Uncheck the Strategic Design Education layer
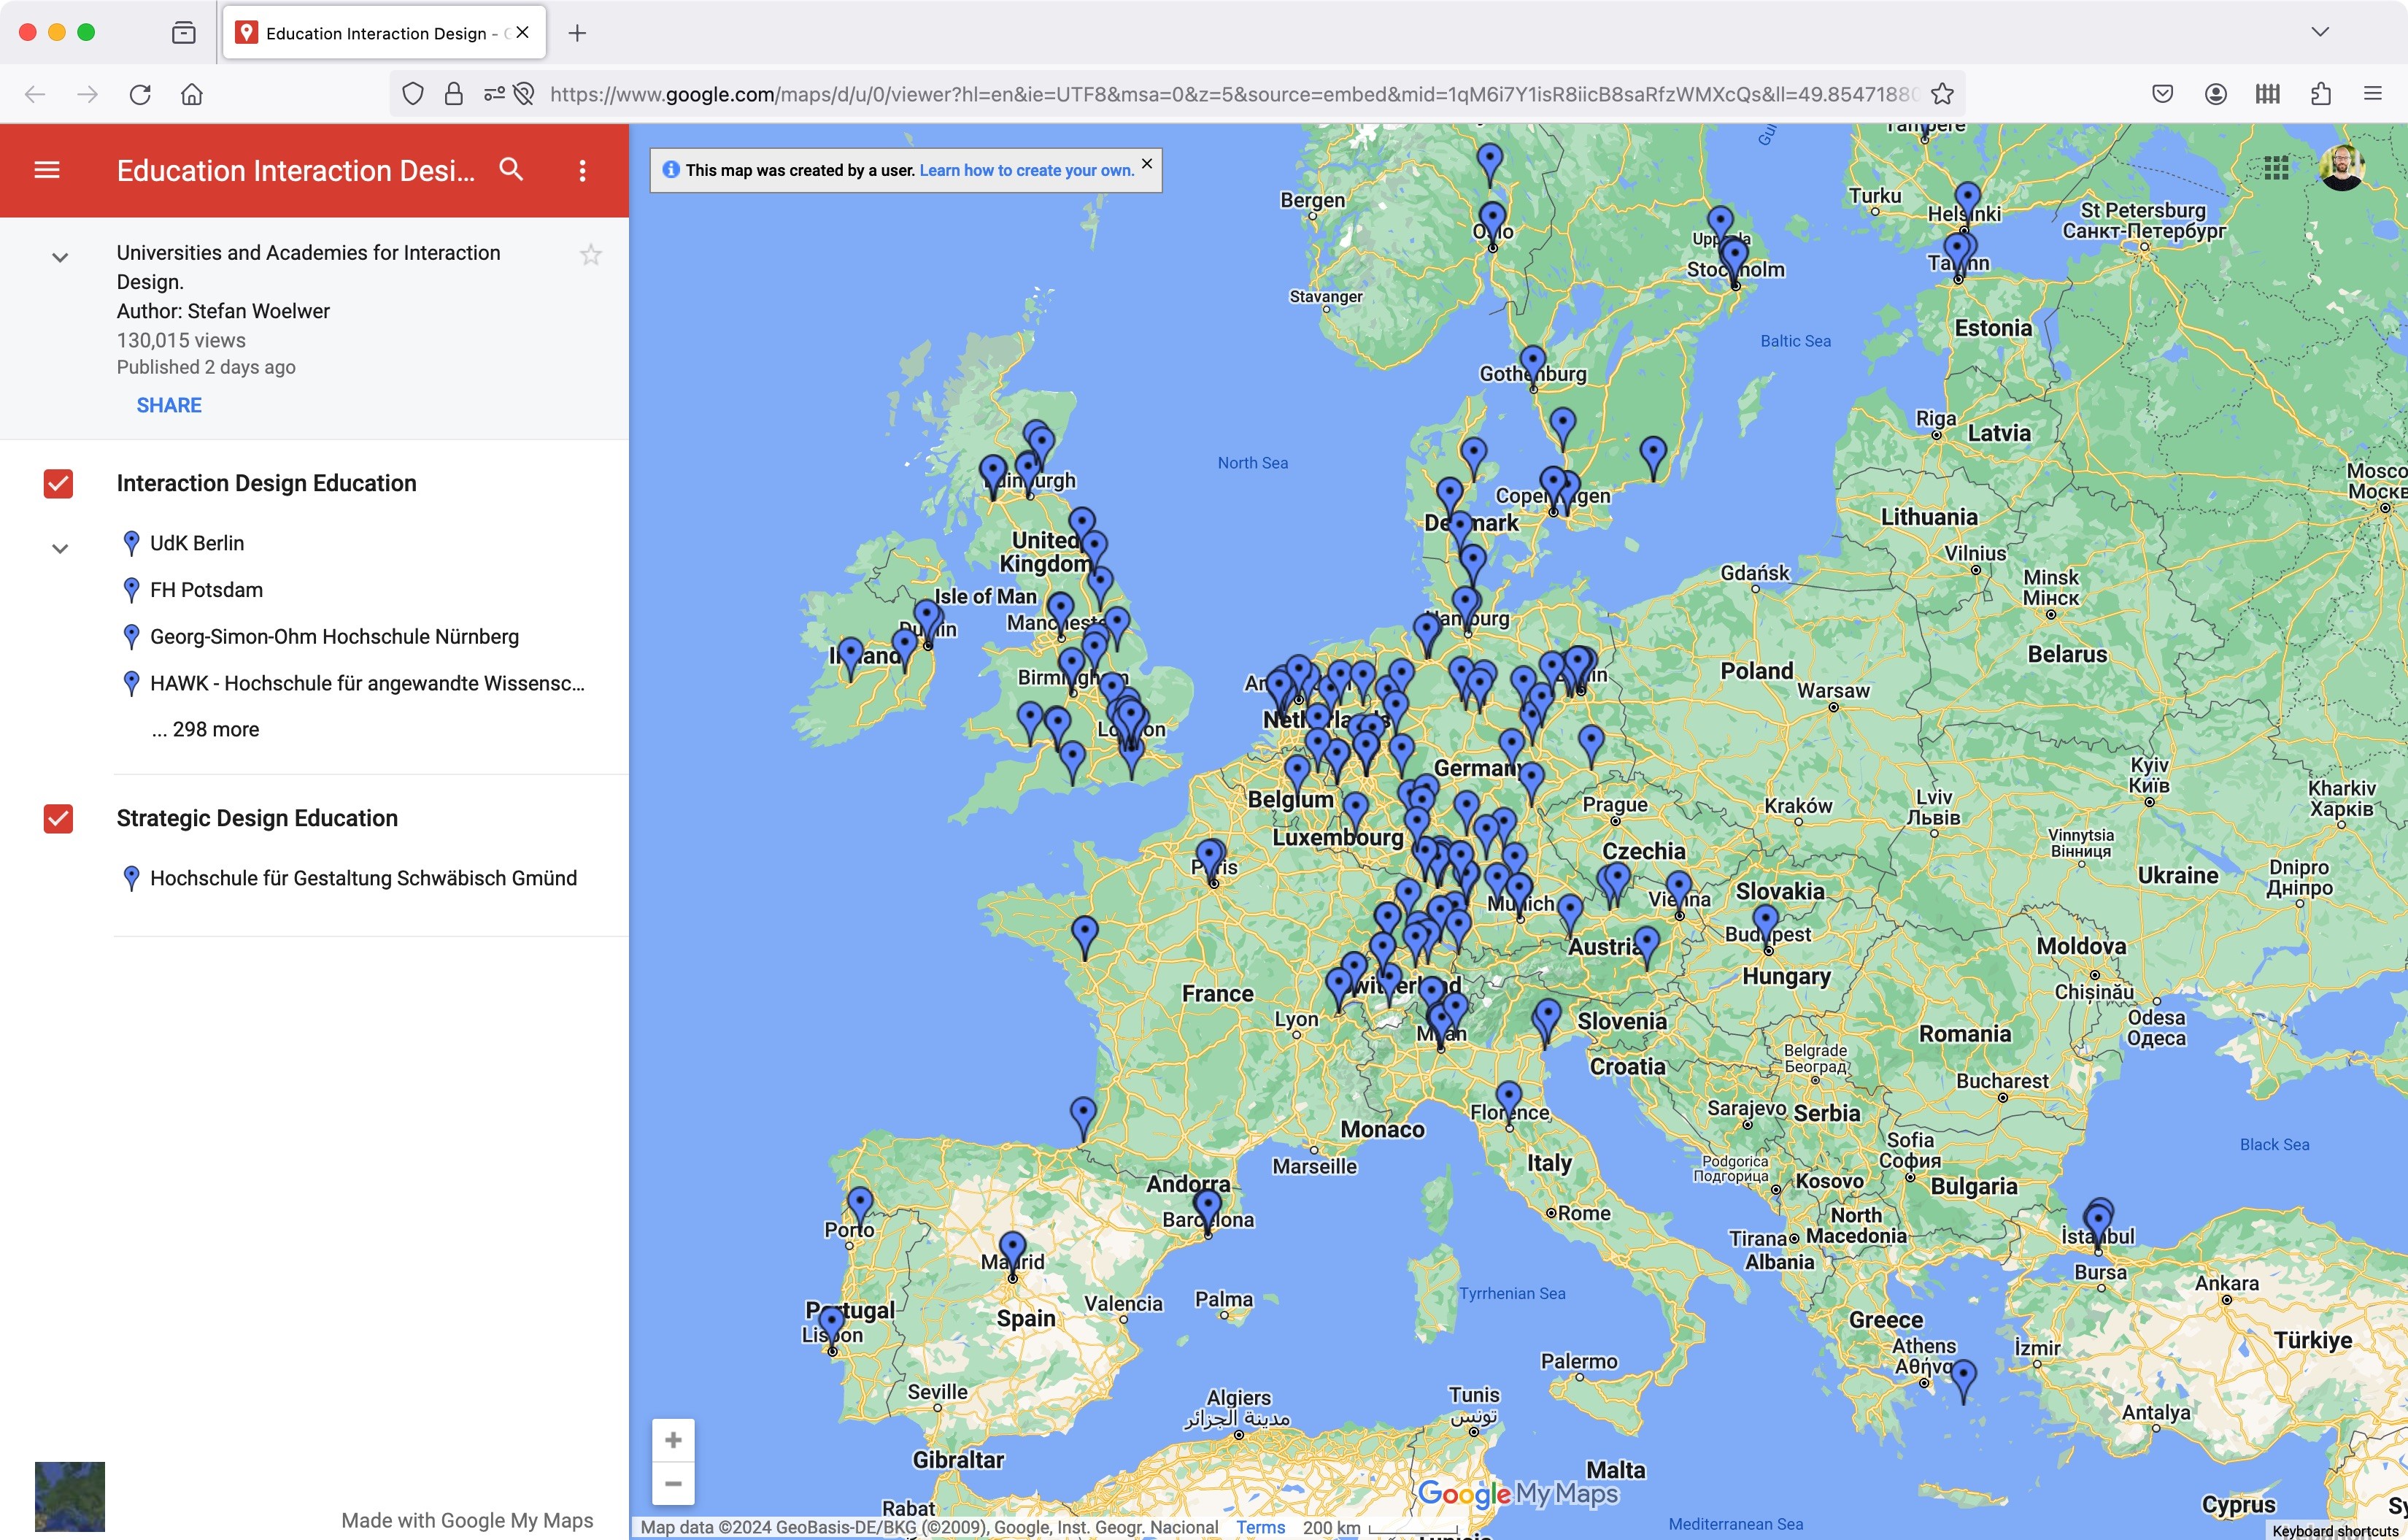 [x=58, y=819]
